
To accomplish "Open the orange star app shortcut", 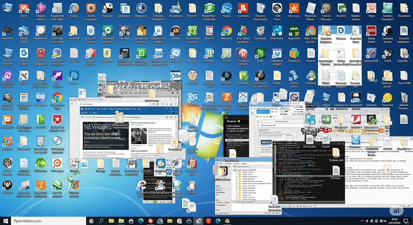I will click(294, 8).
